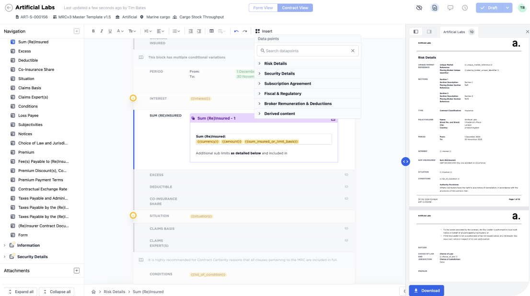Toggle visibility of the Excess row
The image size is (530, 296).
point(346,175)
